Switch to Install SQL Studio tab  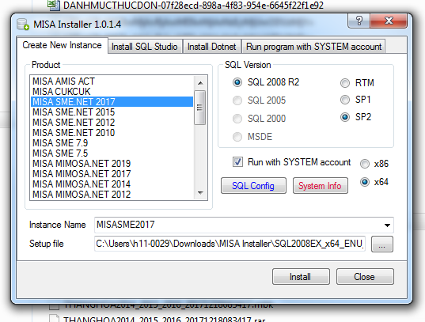tap(145, 47)
